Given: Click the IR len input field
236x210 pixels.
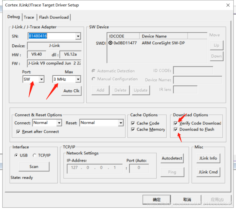Looking at the screenshot, I should click(185, 90).
